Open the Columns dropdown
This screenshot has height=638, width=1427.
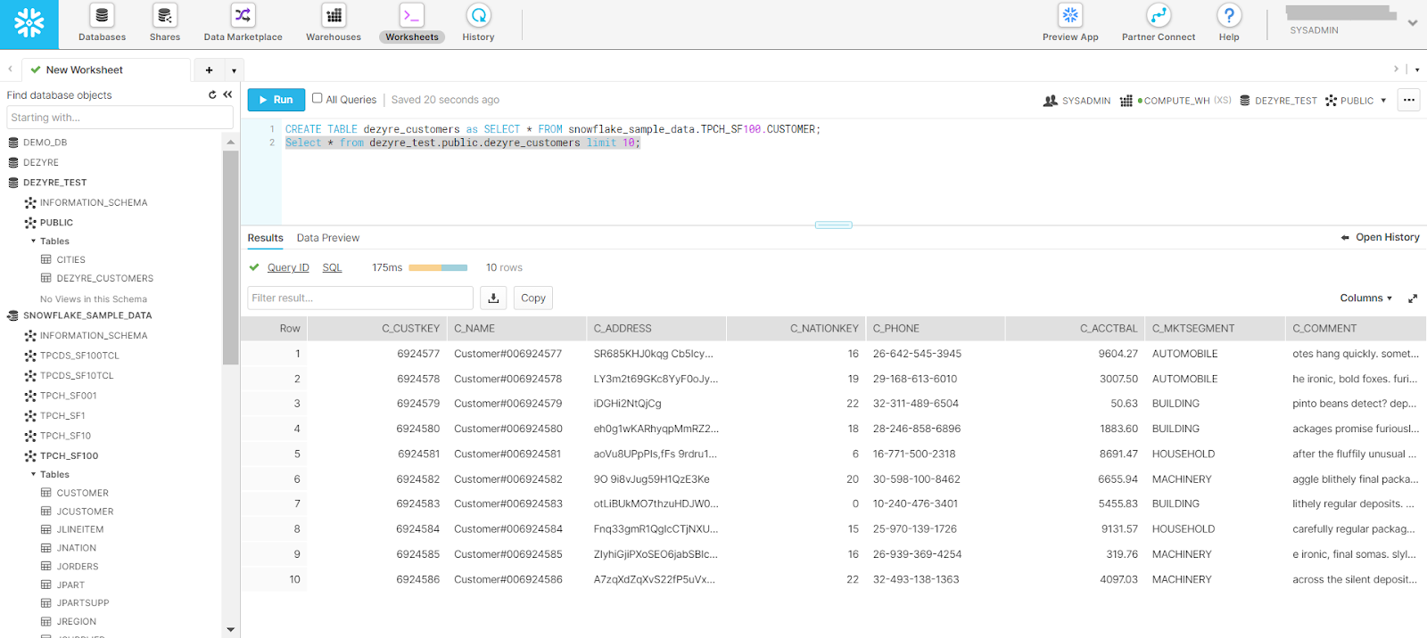coord(1365,298)
